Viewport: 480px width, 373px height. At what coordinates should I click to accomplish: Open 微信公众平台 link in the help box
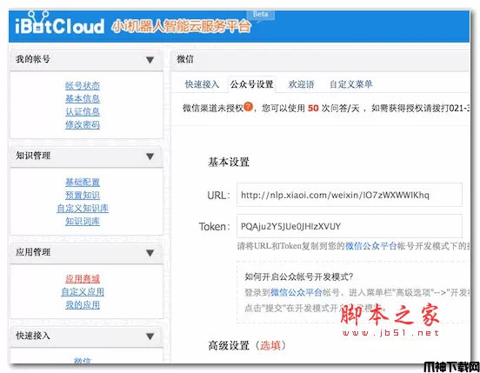[297, 292]
